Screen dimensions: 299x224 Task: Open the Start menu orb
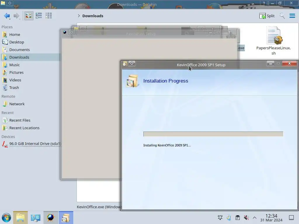click(x=6, y=218)
